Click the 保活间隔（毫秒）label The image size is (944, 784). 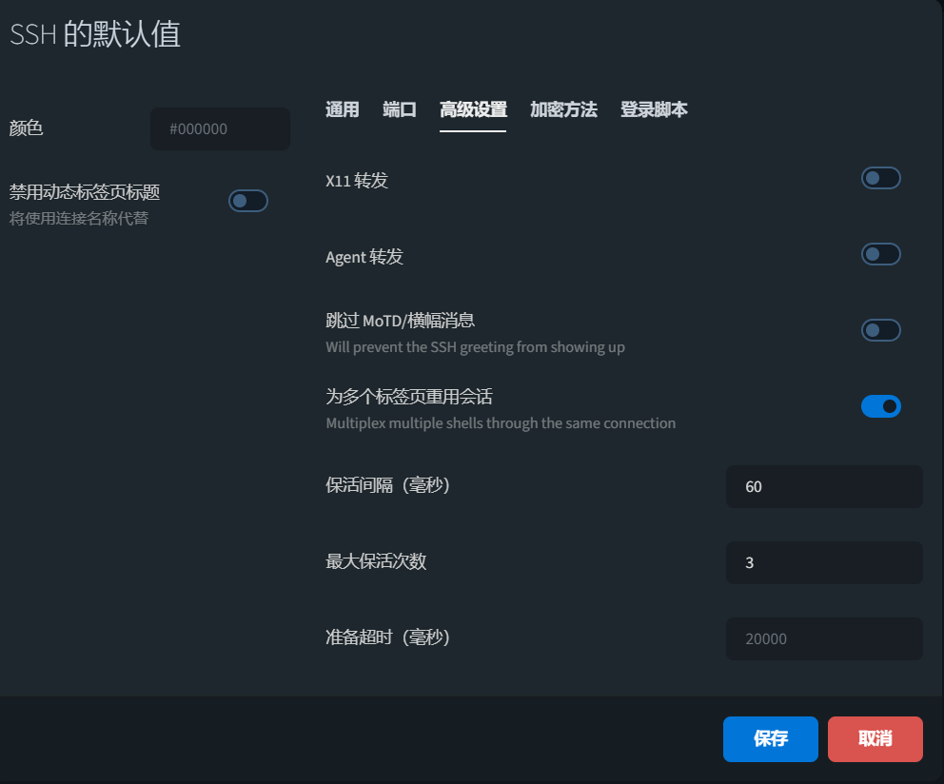pos(388,485)
